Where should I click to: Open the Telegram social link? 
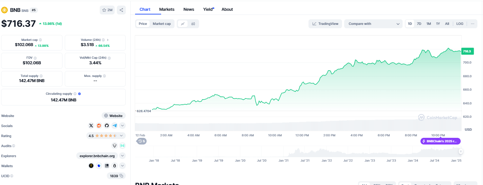point(115,126)
